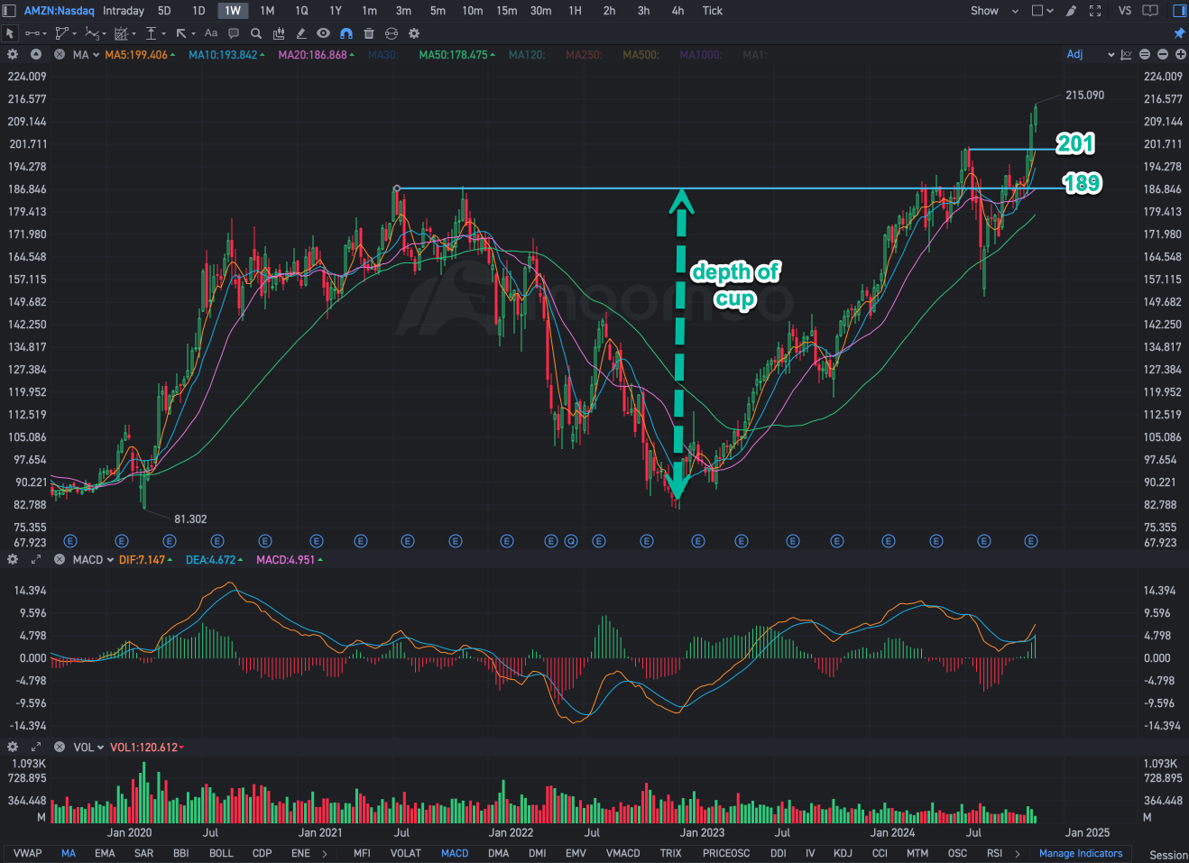Zoom in chart with plus icon

point(1180,54)
